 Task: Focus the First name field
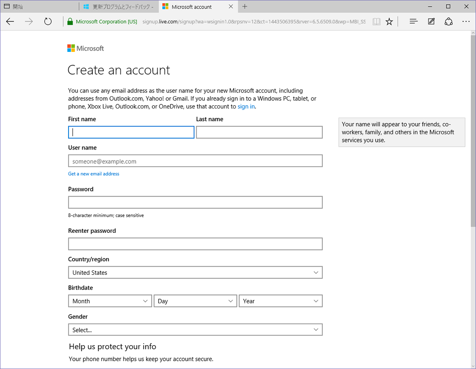[131, 132]
